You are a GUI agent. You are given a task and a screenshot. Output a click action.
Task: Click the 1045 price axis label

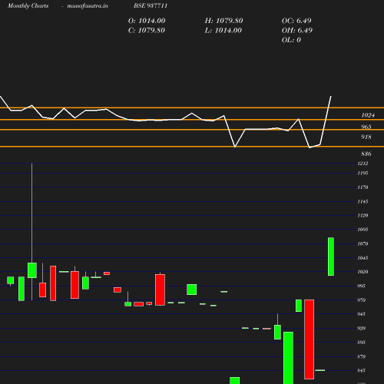pyautogui.click(x=362, y=258)
